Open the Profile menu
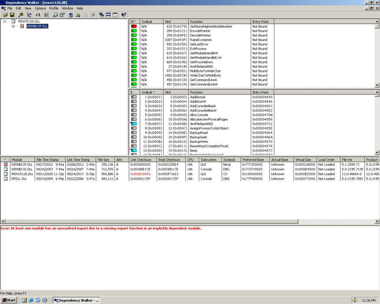380x304 pixels. (x=54, y=8)
